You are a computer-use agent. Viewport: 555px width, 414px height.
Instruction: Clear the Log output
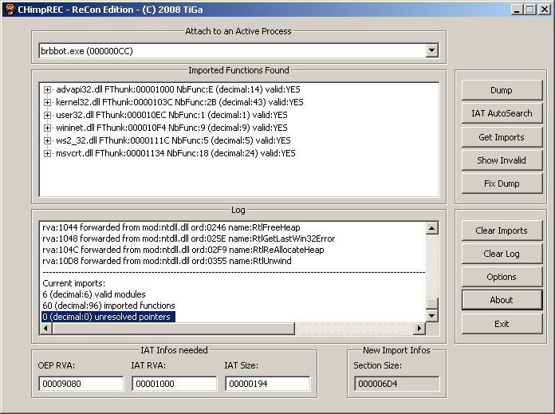(501, 254)
